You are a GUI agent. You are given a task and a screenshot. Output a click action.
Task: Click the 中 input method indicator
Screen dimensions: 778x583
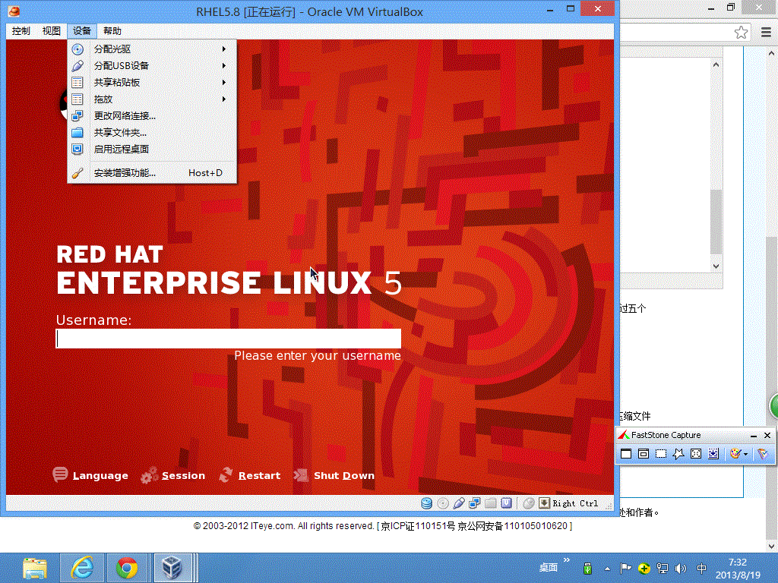pyautogui.click(x=701, y=569)
